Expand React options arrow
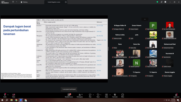Viewport: 181px width, 102px height. coord(101,95)
